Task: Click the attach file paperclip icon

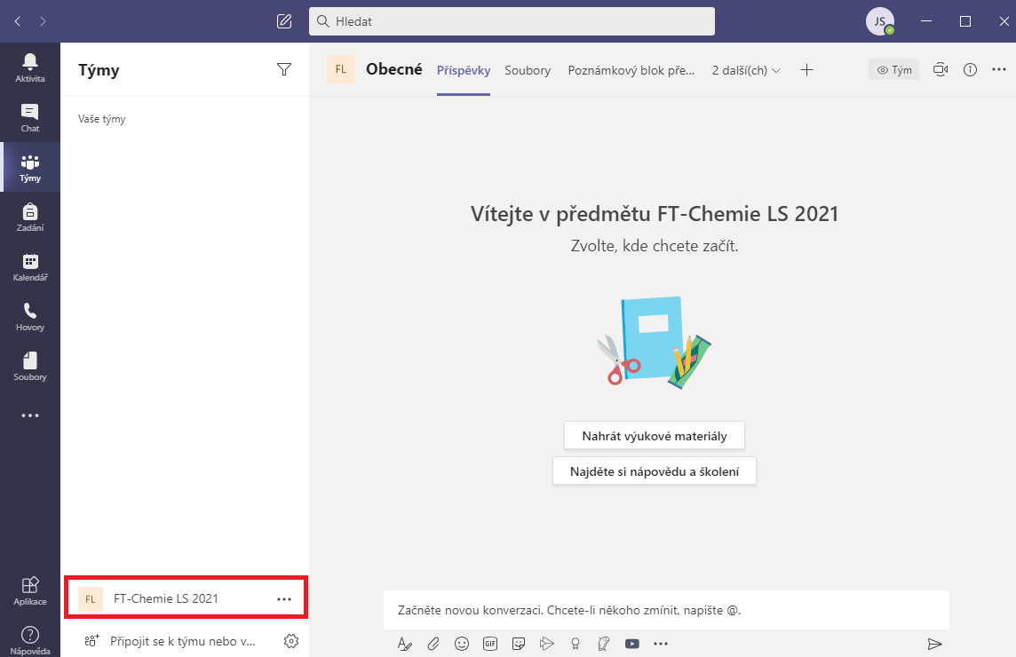Action: click(x=433, y=644)
